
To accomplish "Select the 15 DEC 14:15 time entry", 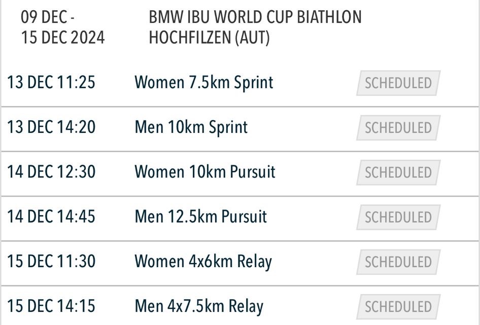I will tap(51, 306).
